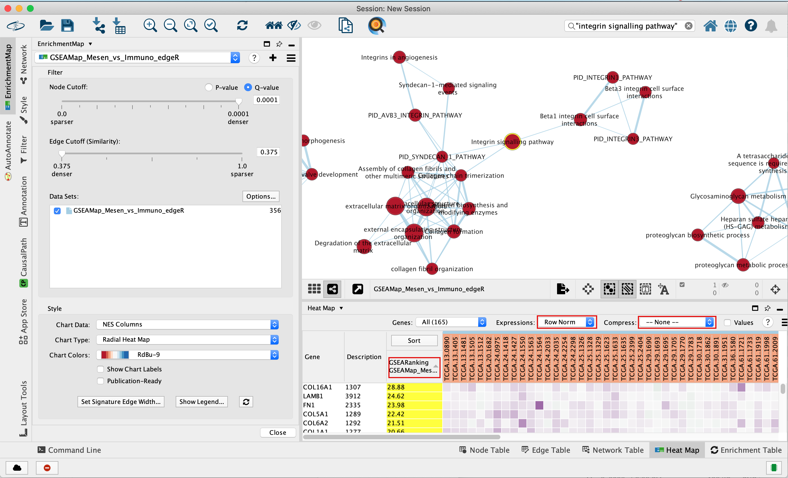Enable Publication-Ready checkbox
This screenshot has height=478, width=788.
tap(100, 381)
